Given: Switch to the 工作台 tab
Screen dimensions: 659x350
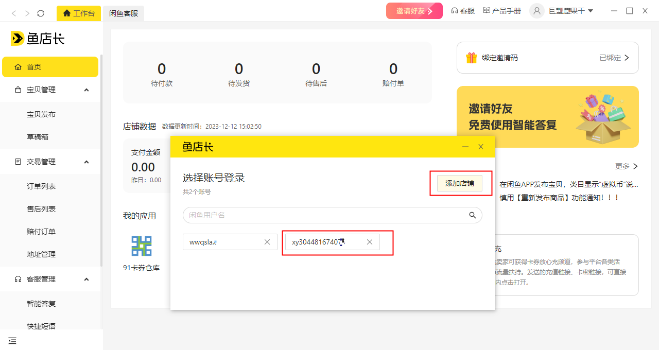Looking at the screenshot, I should tap(79, 13).
